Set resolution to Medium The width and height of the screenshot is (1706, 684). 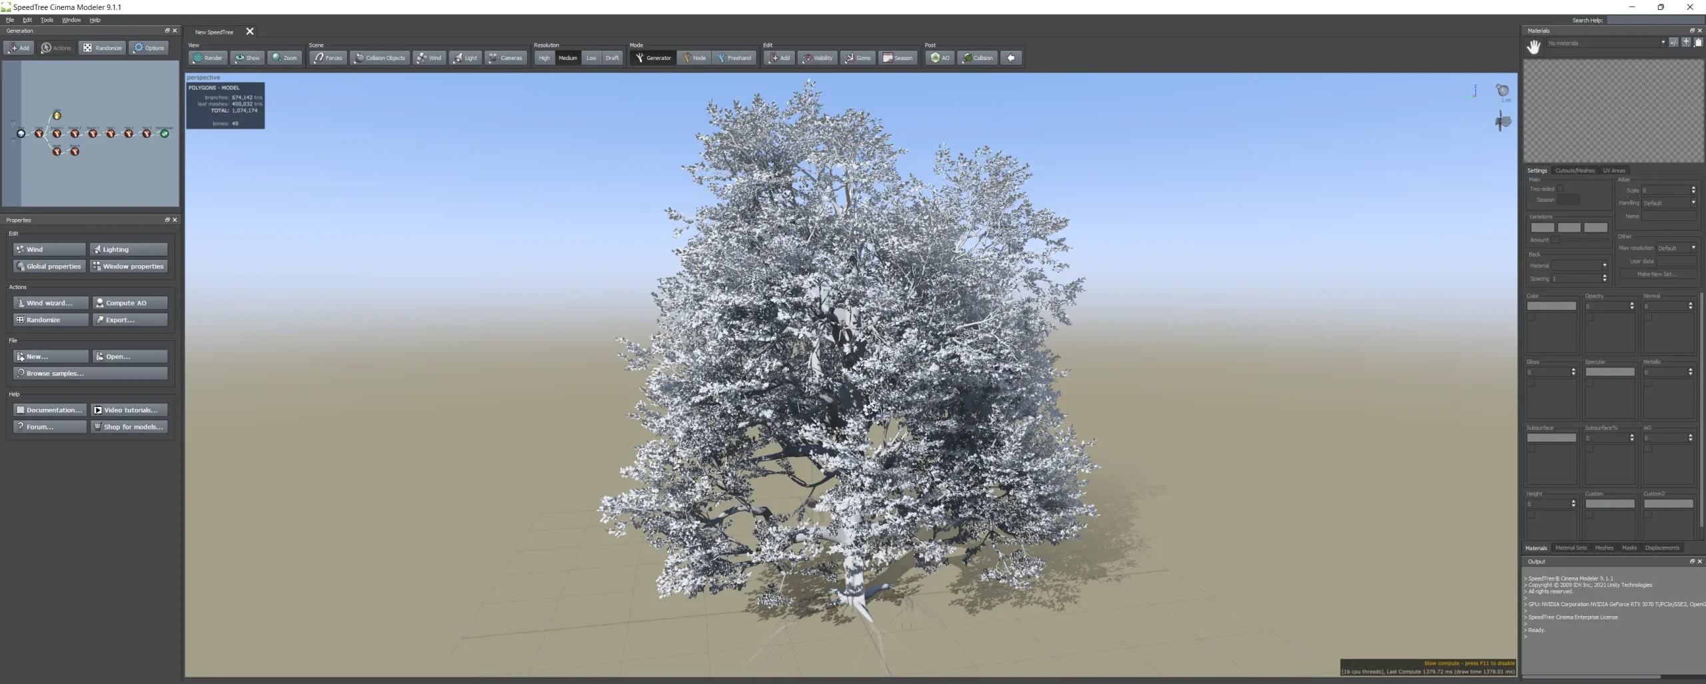coord(568,58)
